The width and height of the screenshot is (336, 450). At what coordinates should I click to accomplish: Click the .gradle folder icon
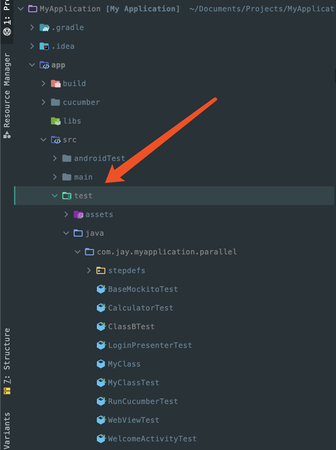pos(44,28)
